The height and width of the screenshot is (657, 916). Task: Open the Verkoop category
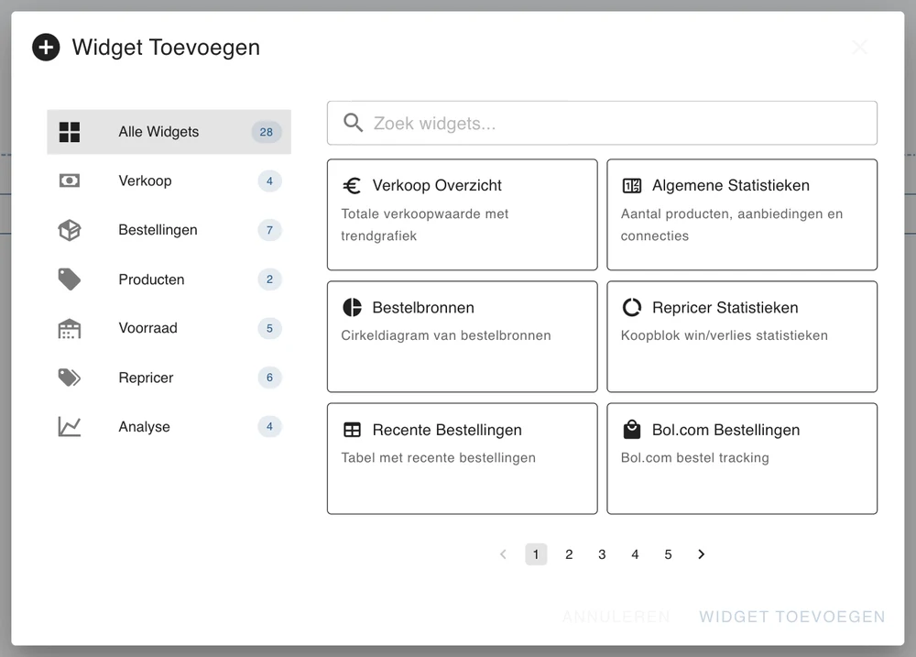[169, 181]
